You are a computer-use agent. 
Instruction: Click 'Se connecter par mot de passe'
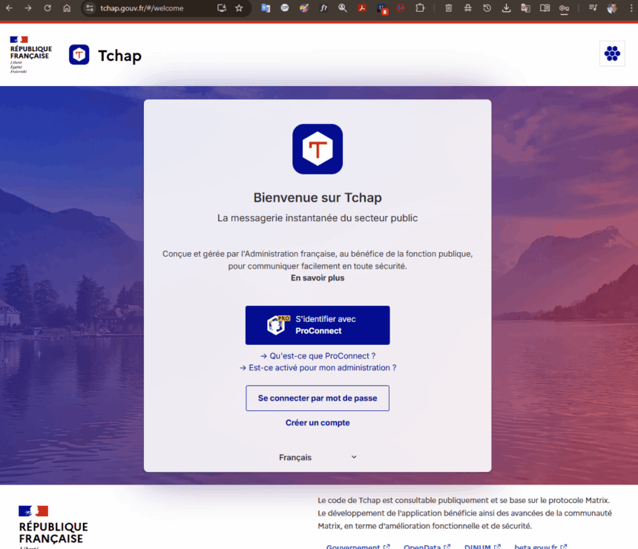(x=318, y=398)
